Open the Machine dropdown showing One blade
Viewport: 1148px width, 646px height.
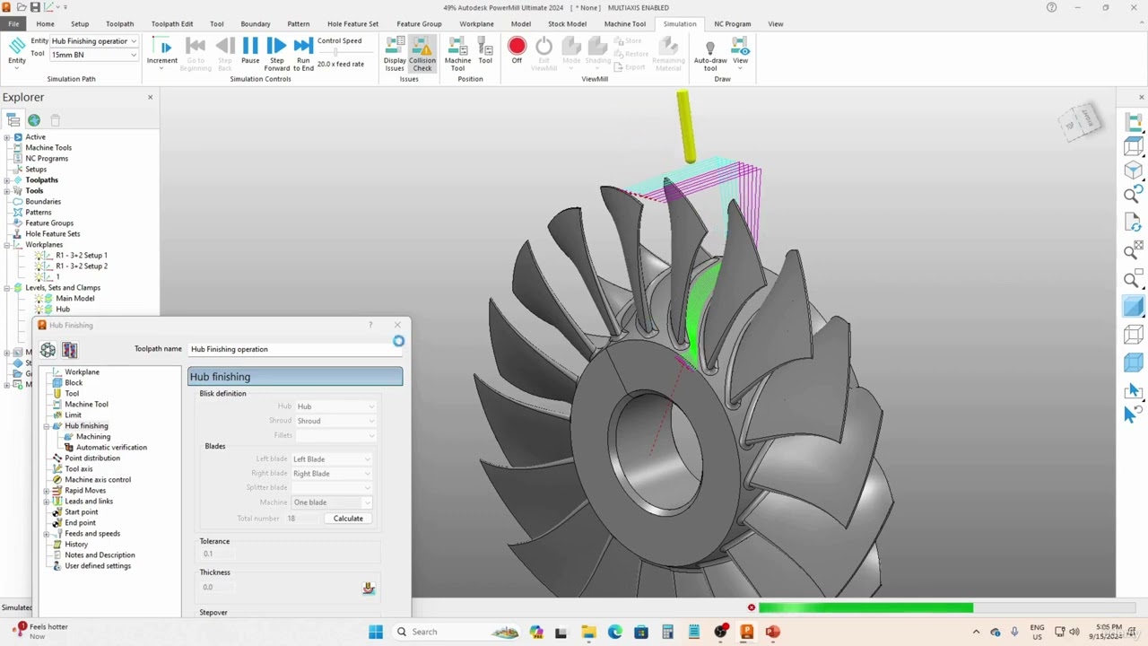pos(332,502)
